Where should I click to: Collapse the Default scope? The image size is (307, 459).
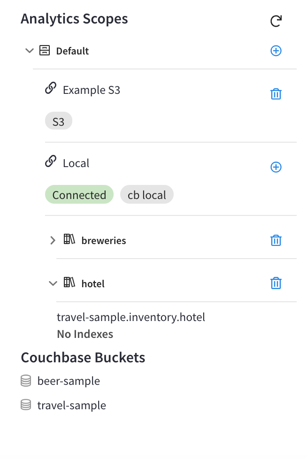[29, 51]
